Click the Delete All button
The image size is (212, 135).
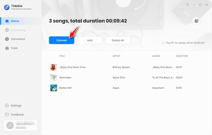point(118,40)
